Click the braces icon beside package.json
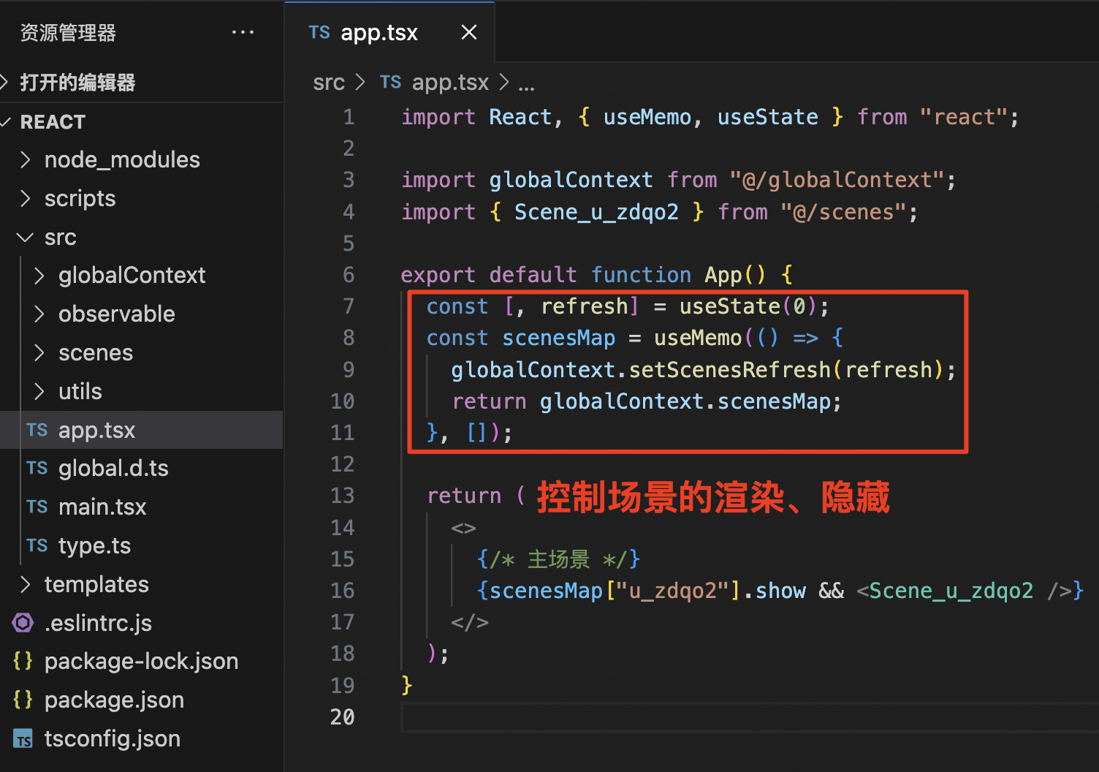 coord(23,700)
